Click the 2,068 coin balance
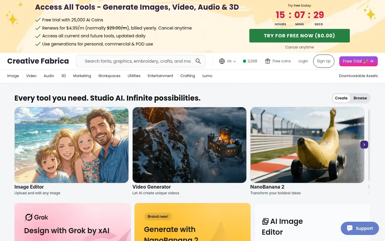 [x=252, y=61]
